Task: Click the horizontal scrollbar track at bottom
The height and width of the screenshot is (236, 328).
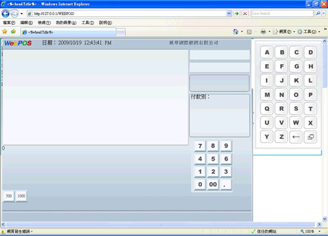Action: 161,224
